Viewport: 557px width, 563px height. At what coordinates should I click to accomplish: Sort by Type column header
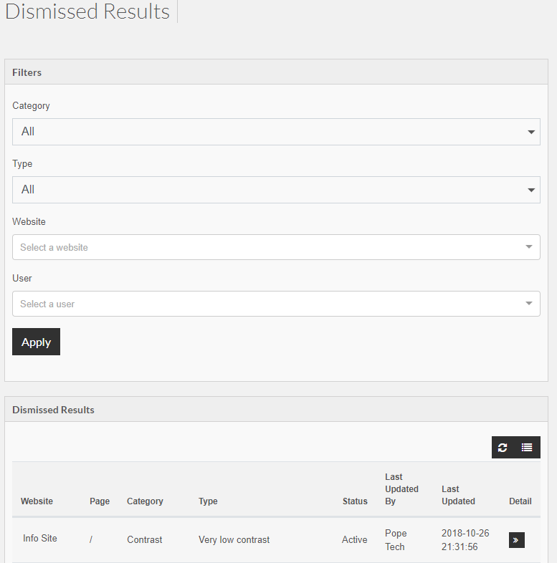[208, 501]
